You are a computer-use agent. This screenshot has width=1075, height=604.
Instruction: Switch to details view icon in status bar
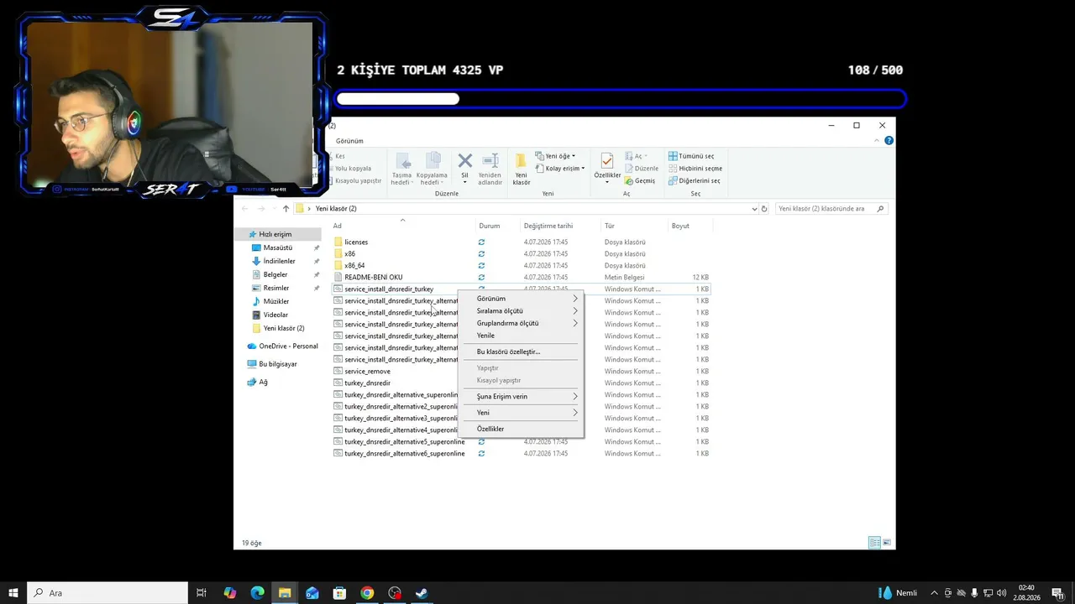point(874,543)
